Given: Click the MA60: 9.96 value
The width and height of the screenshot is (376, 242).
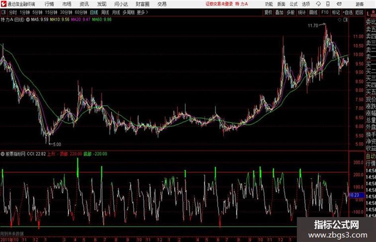Looking at the screenshot, I should click(x=102, y=19).
